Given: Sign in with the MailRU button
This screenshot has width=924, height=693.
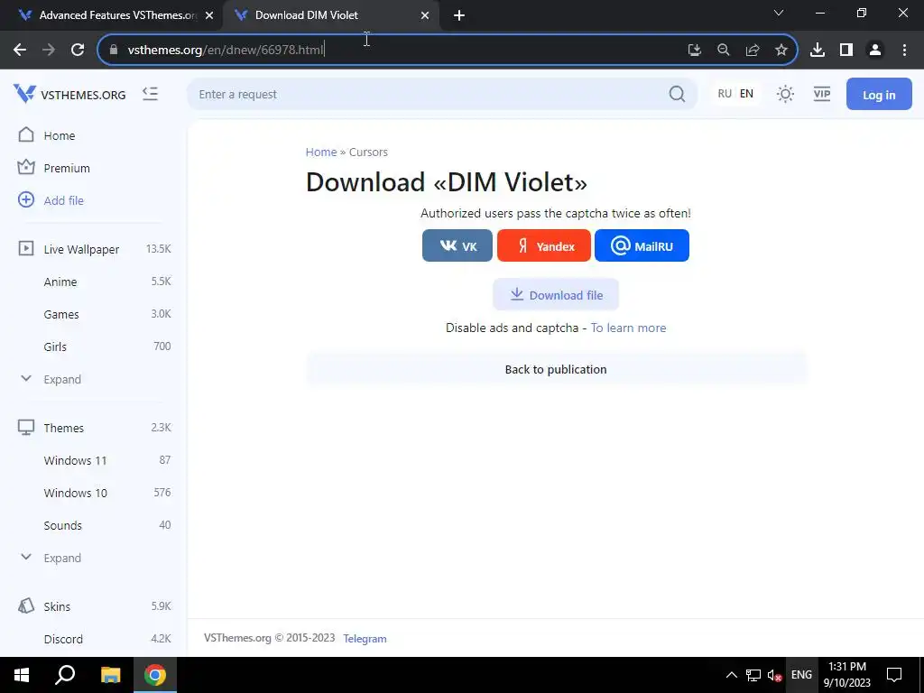Looking at the screenshot, I should coord(642,245).
